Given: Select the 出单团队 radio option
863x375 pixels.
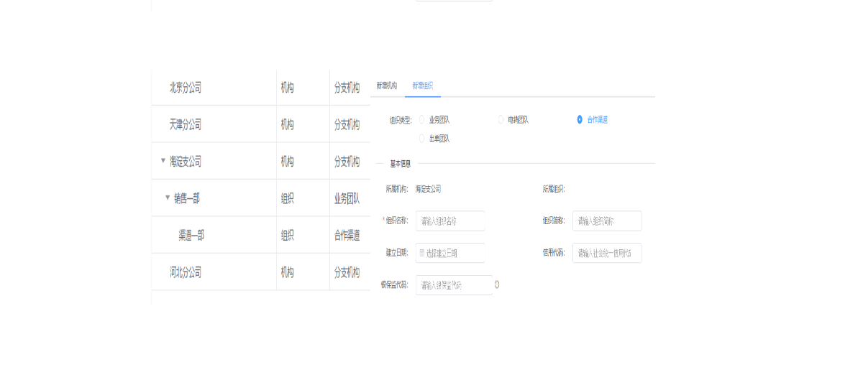Looking at the screenshot, I should pyautogui.click(x=434, y=139).
